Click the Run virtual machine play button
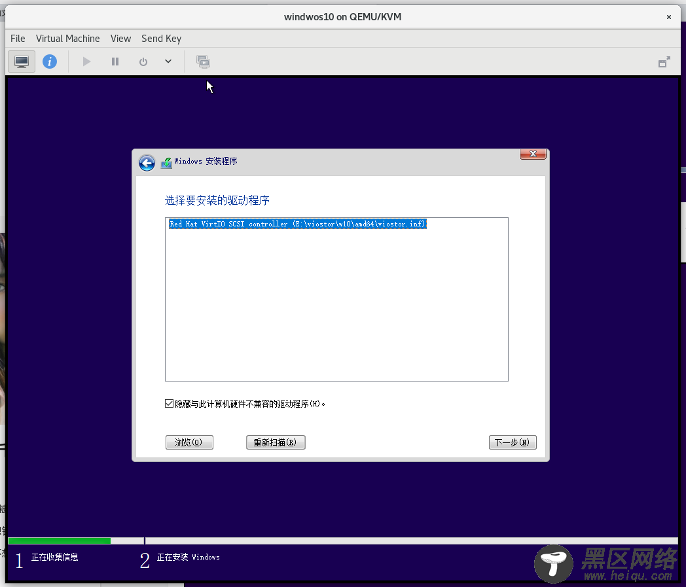The height and width of the screenshot is (587, 686). [86, 62]
